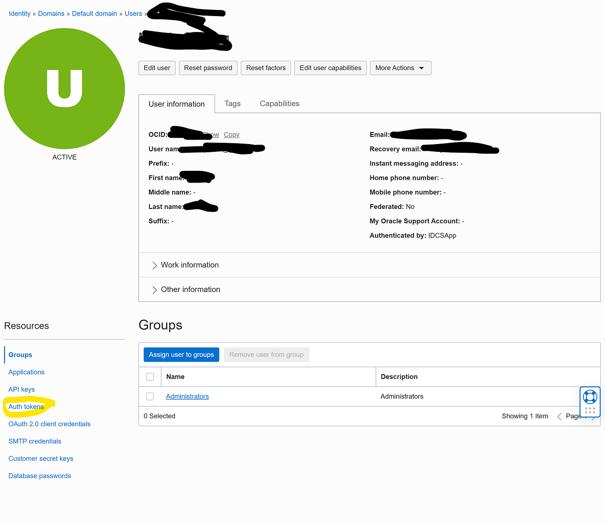Image resolution: width=605 pixels, height=523 pixels.
Task: Click the Reset factors button
Action: 266,68
